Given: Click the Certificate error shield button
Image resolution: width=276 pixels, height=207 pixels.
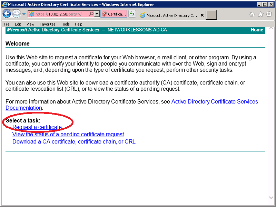Looking at the screenshot, I should click(114, 14).
